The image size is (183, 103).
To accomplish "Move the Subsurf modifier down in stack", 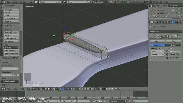I will click(x=176, y=36).
